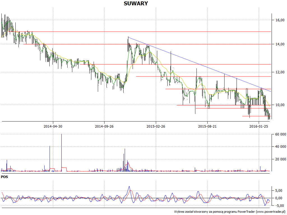Viewport: 287px width, 215px height.
Task: Click the 60 000 volume axis label
Action: click(281, 134)
